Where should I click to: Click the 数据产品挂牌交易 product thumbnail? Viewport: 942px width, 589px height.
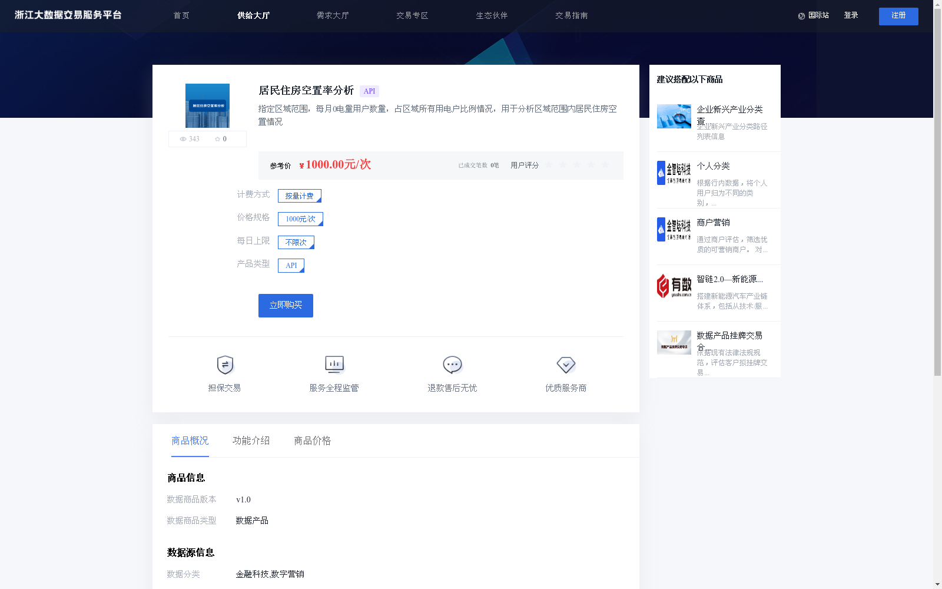click(674, 342)
